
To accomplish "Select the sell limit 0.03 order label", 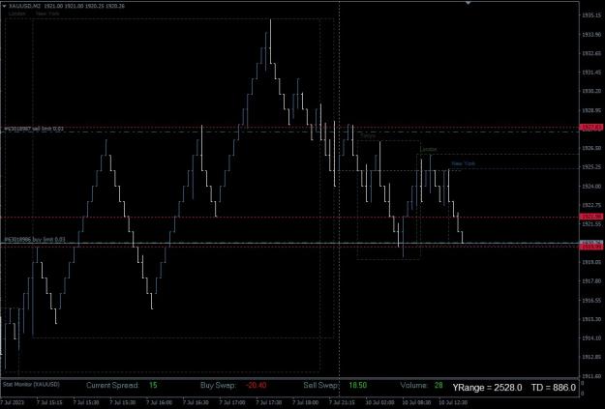I will [34, 129].
